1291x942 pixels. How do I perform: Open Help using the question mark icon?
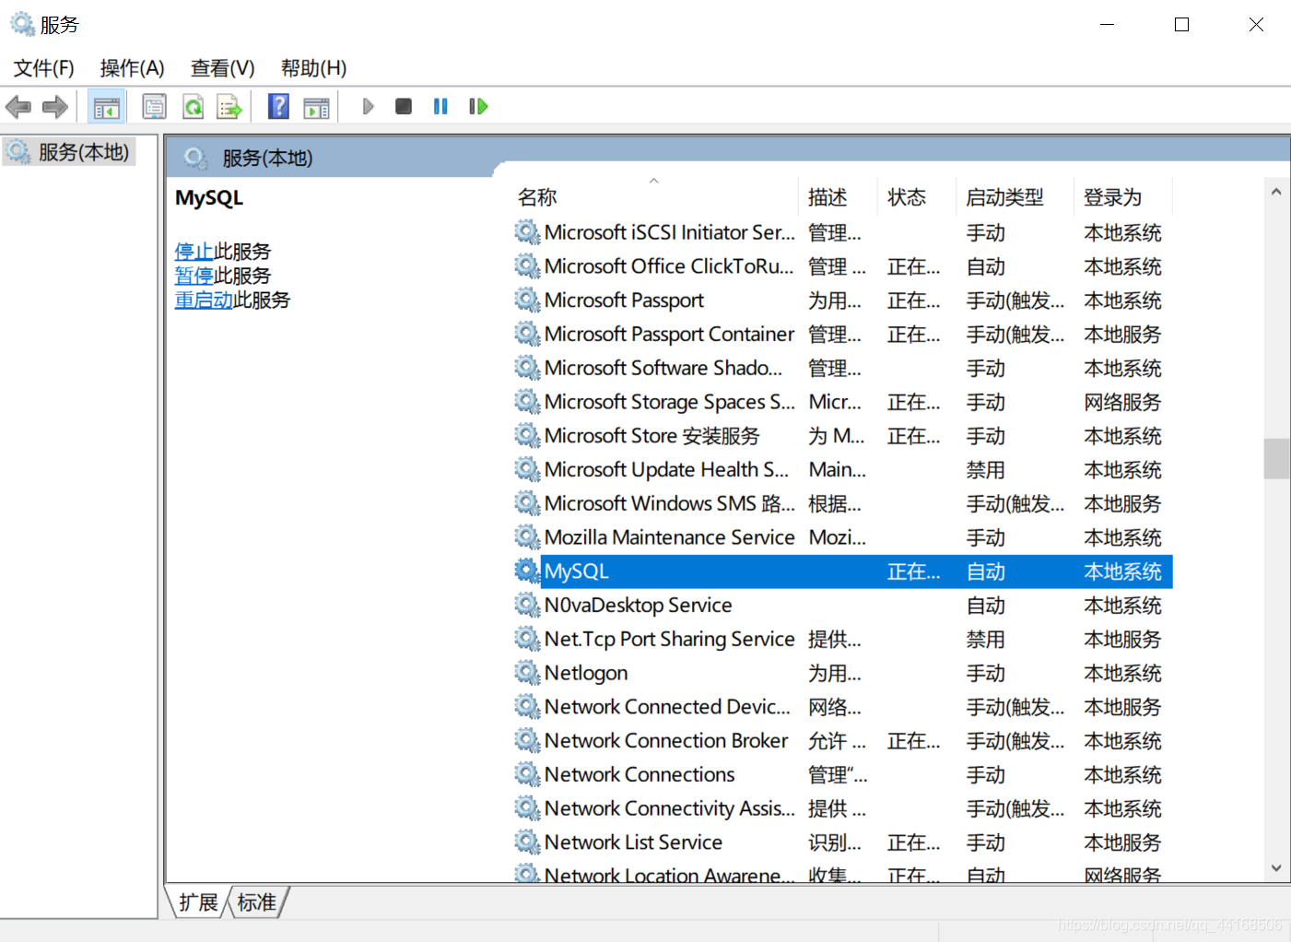point(277,106)
